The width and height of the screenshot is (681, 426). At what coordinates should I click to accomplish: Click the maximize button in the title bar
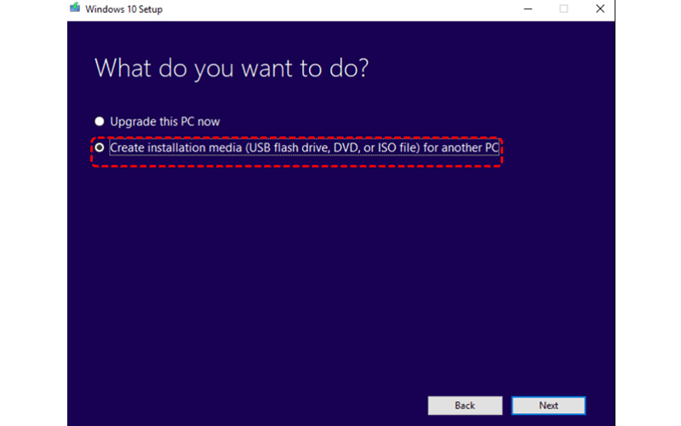click(563, 9)
